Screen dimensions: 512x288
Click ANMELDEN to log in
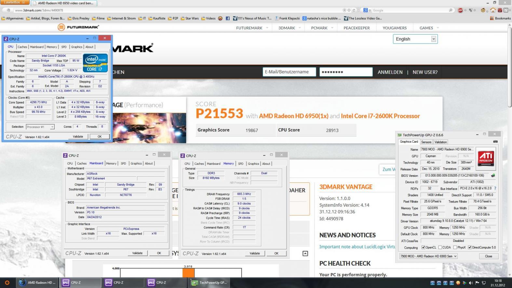tap(390, 72)
